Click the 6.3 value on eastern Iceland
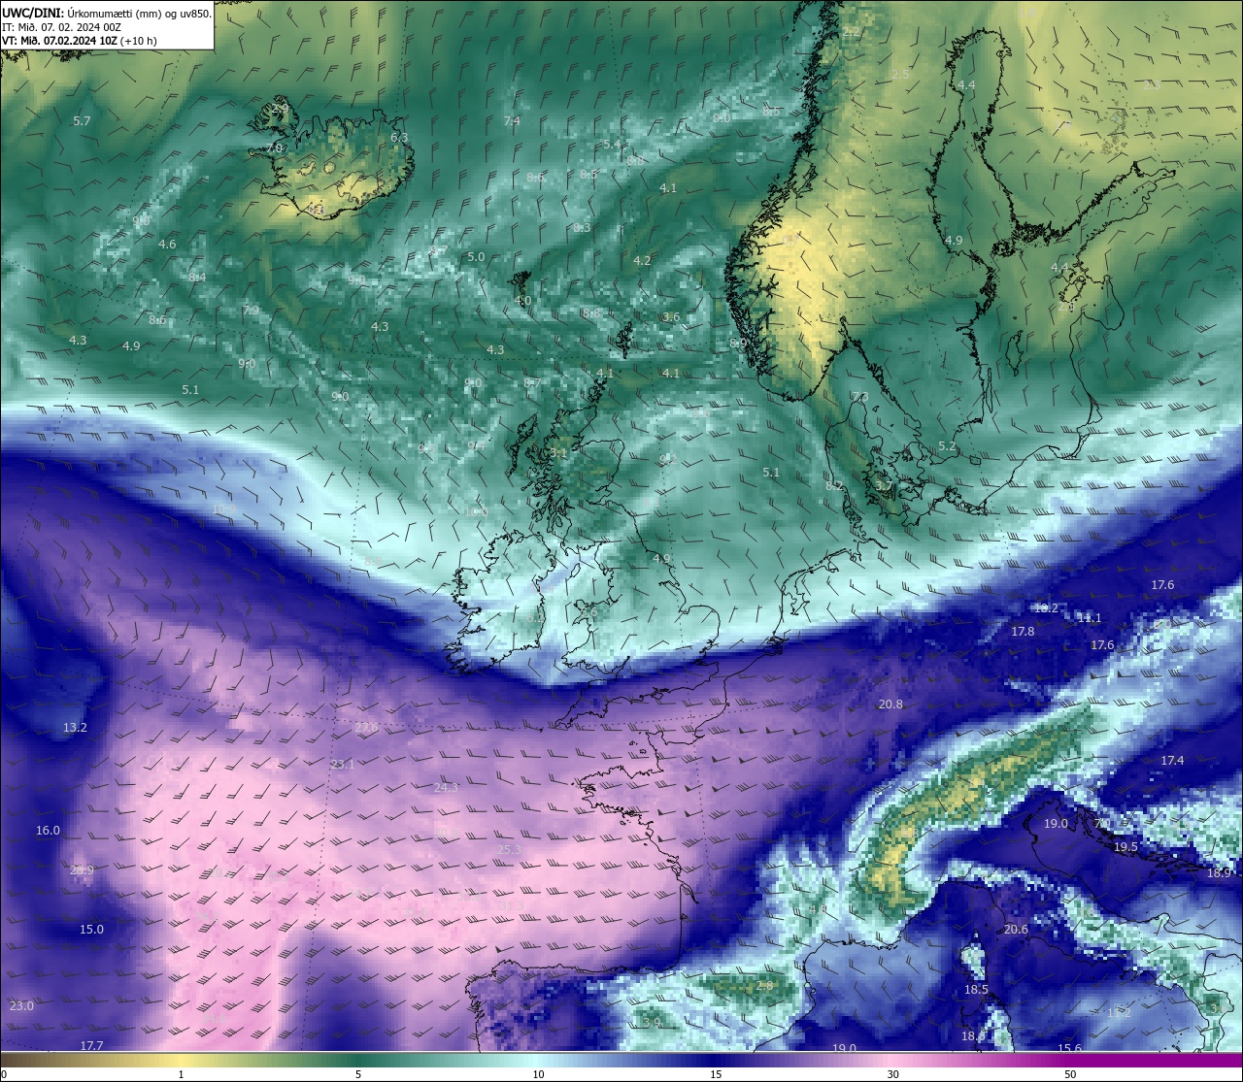Image resolution: width=1243 pixels, height=1082 pixels. tap(399, 138)
